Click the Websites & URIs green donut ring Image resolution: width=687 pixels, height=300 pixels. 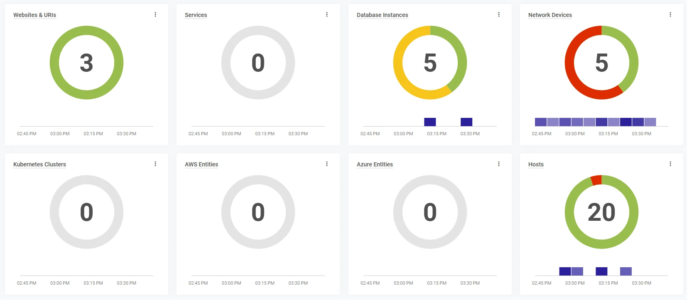pyautogui.click(x=54, y=63)
